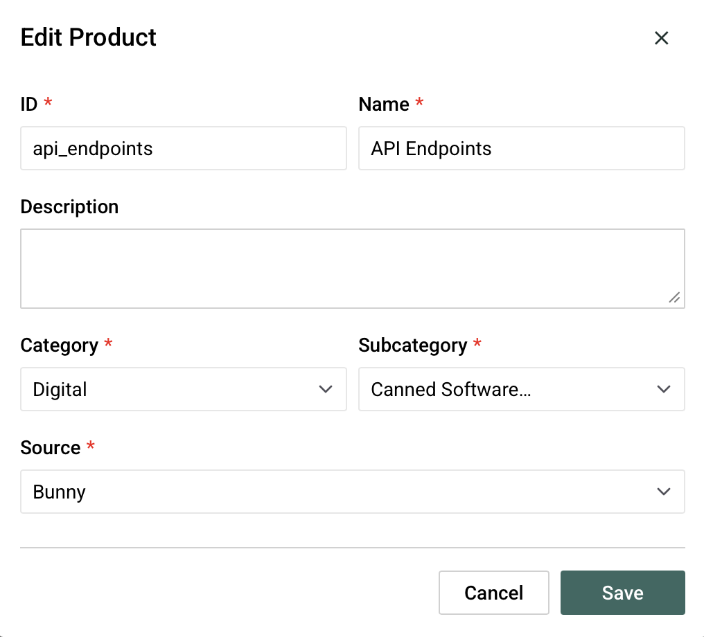Click the Description label
The image size is (704, 637).
[69, 207]
